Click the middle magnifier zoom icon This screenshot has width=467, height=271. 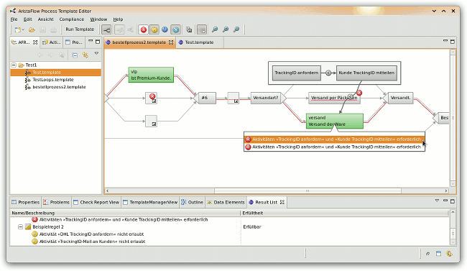coord(226,29)
